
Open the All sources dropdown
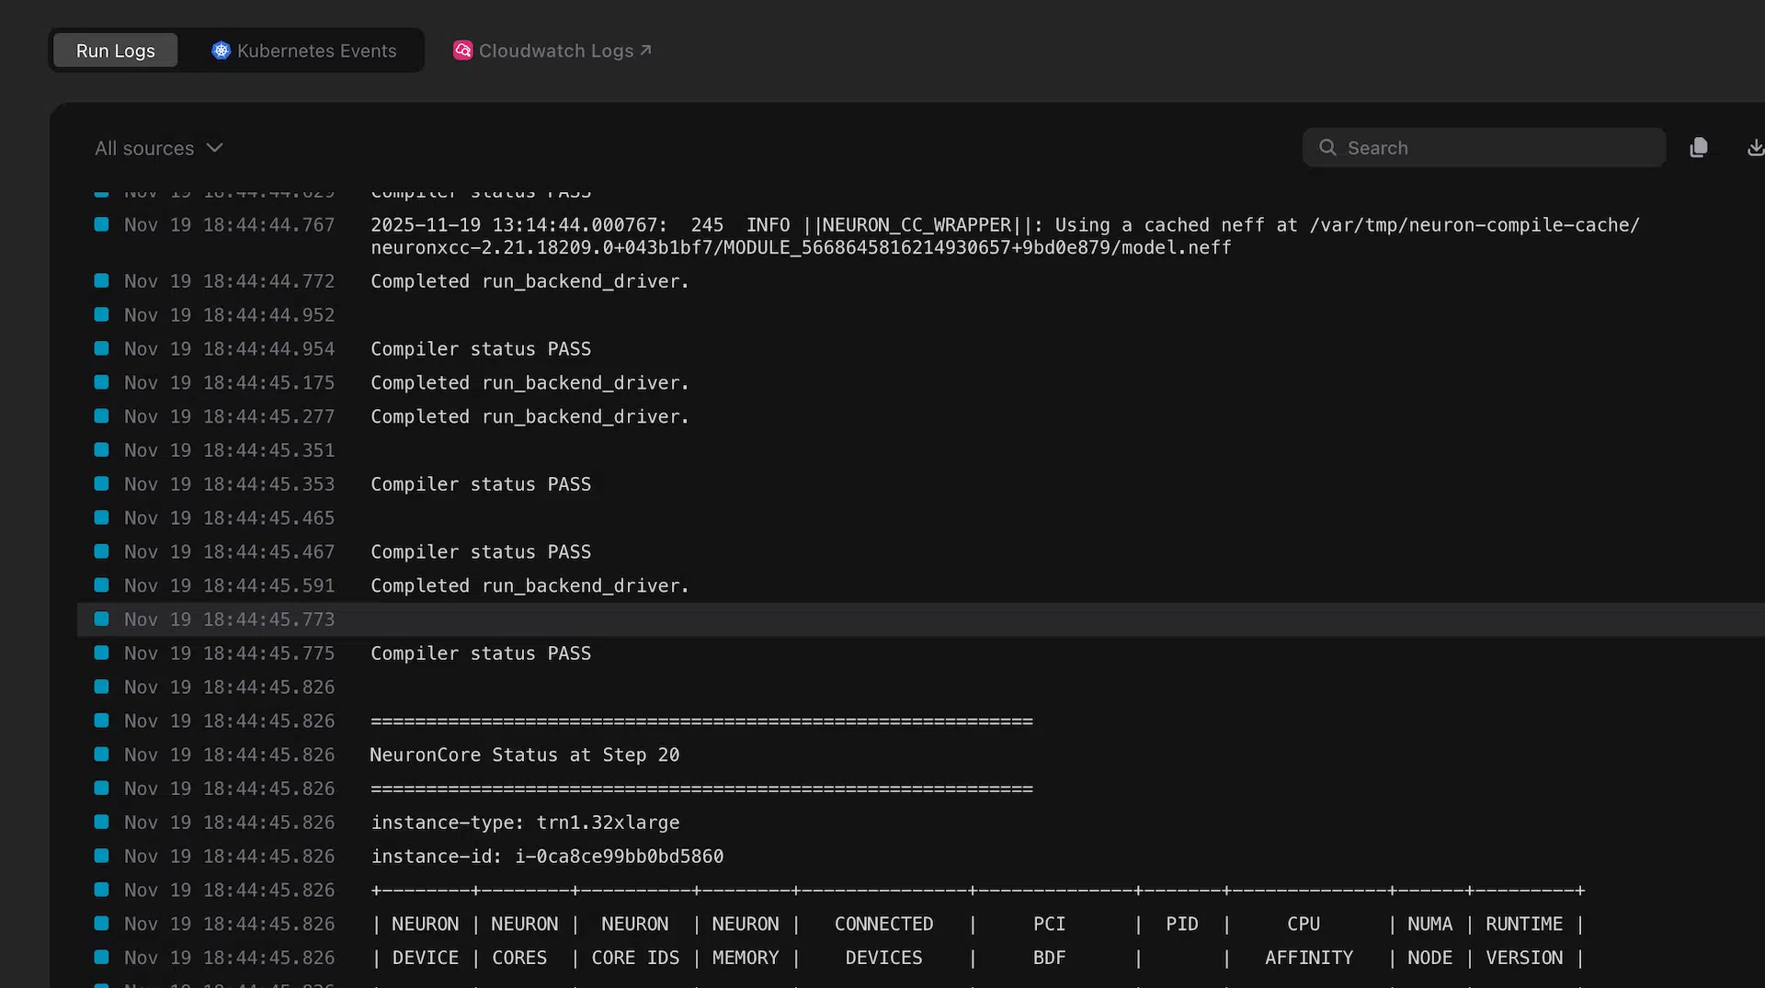[158, 148]
